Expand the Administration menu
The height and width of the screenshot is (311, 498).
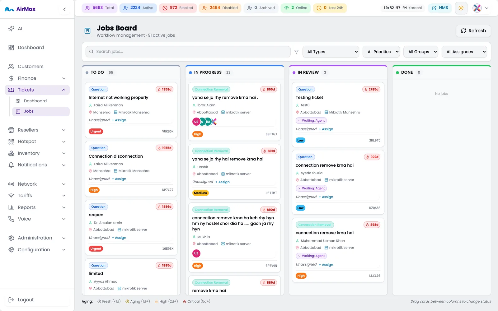coord(37,238)
